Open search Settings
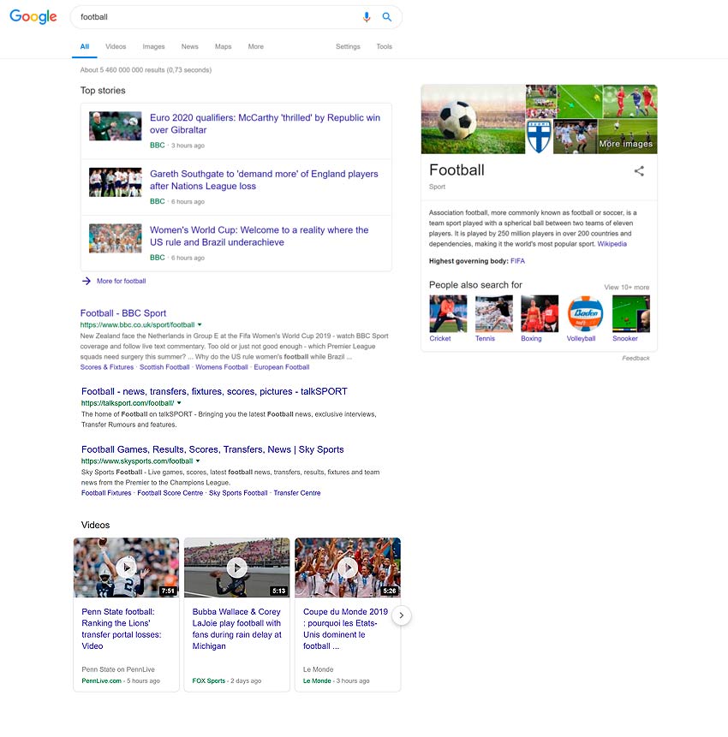The width and height of the screenshot is (728, 737). pyautogui.click(x=348, y=46)
